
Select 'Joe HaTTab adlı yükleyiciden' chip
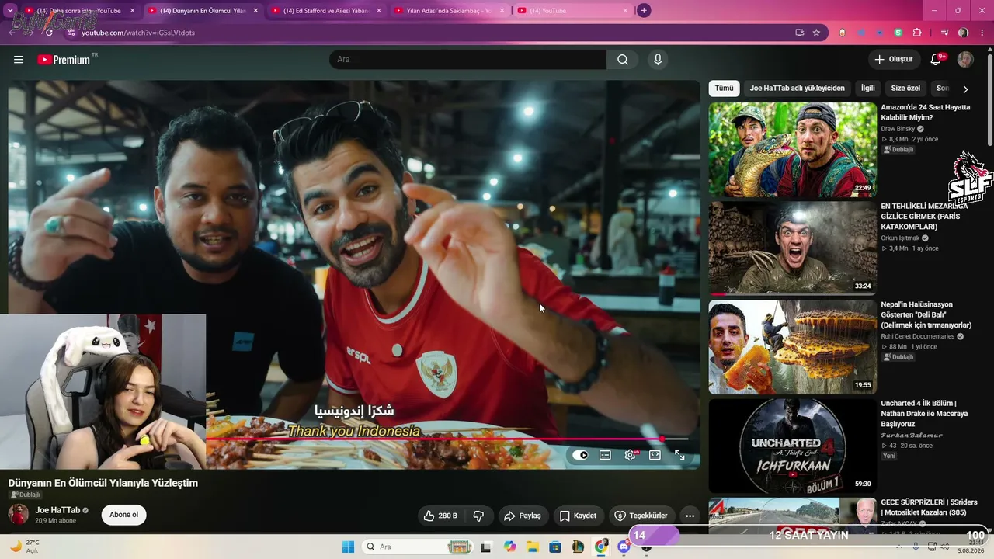pos(797,89)
